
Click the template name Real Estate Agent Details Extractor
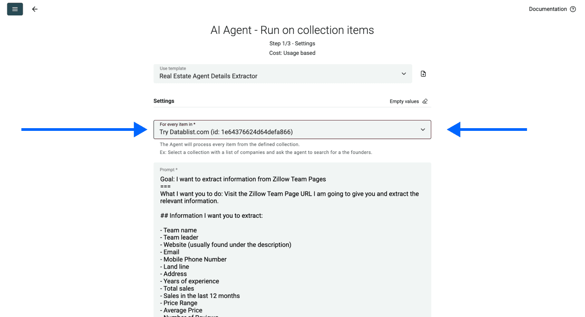click(x=208, y=76)
